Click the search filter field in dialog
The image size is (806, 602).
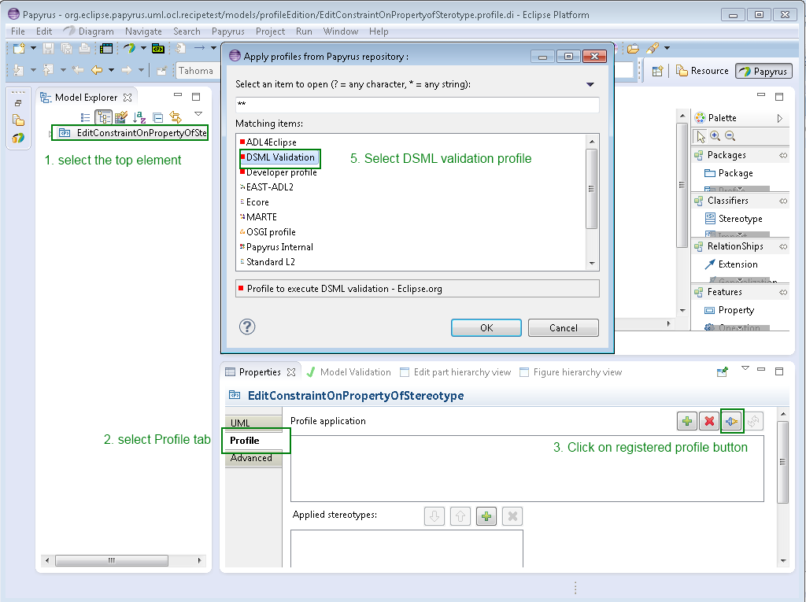[417, 105]
